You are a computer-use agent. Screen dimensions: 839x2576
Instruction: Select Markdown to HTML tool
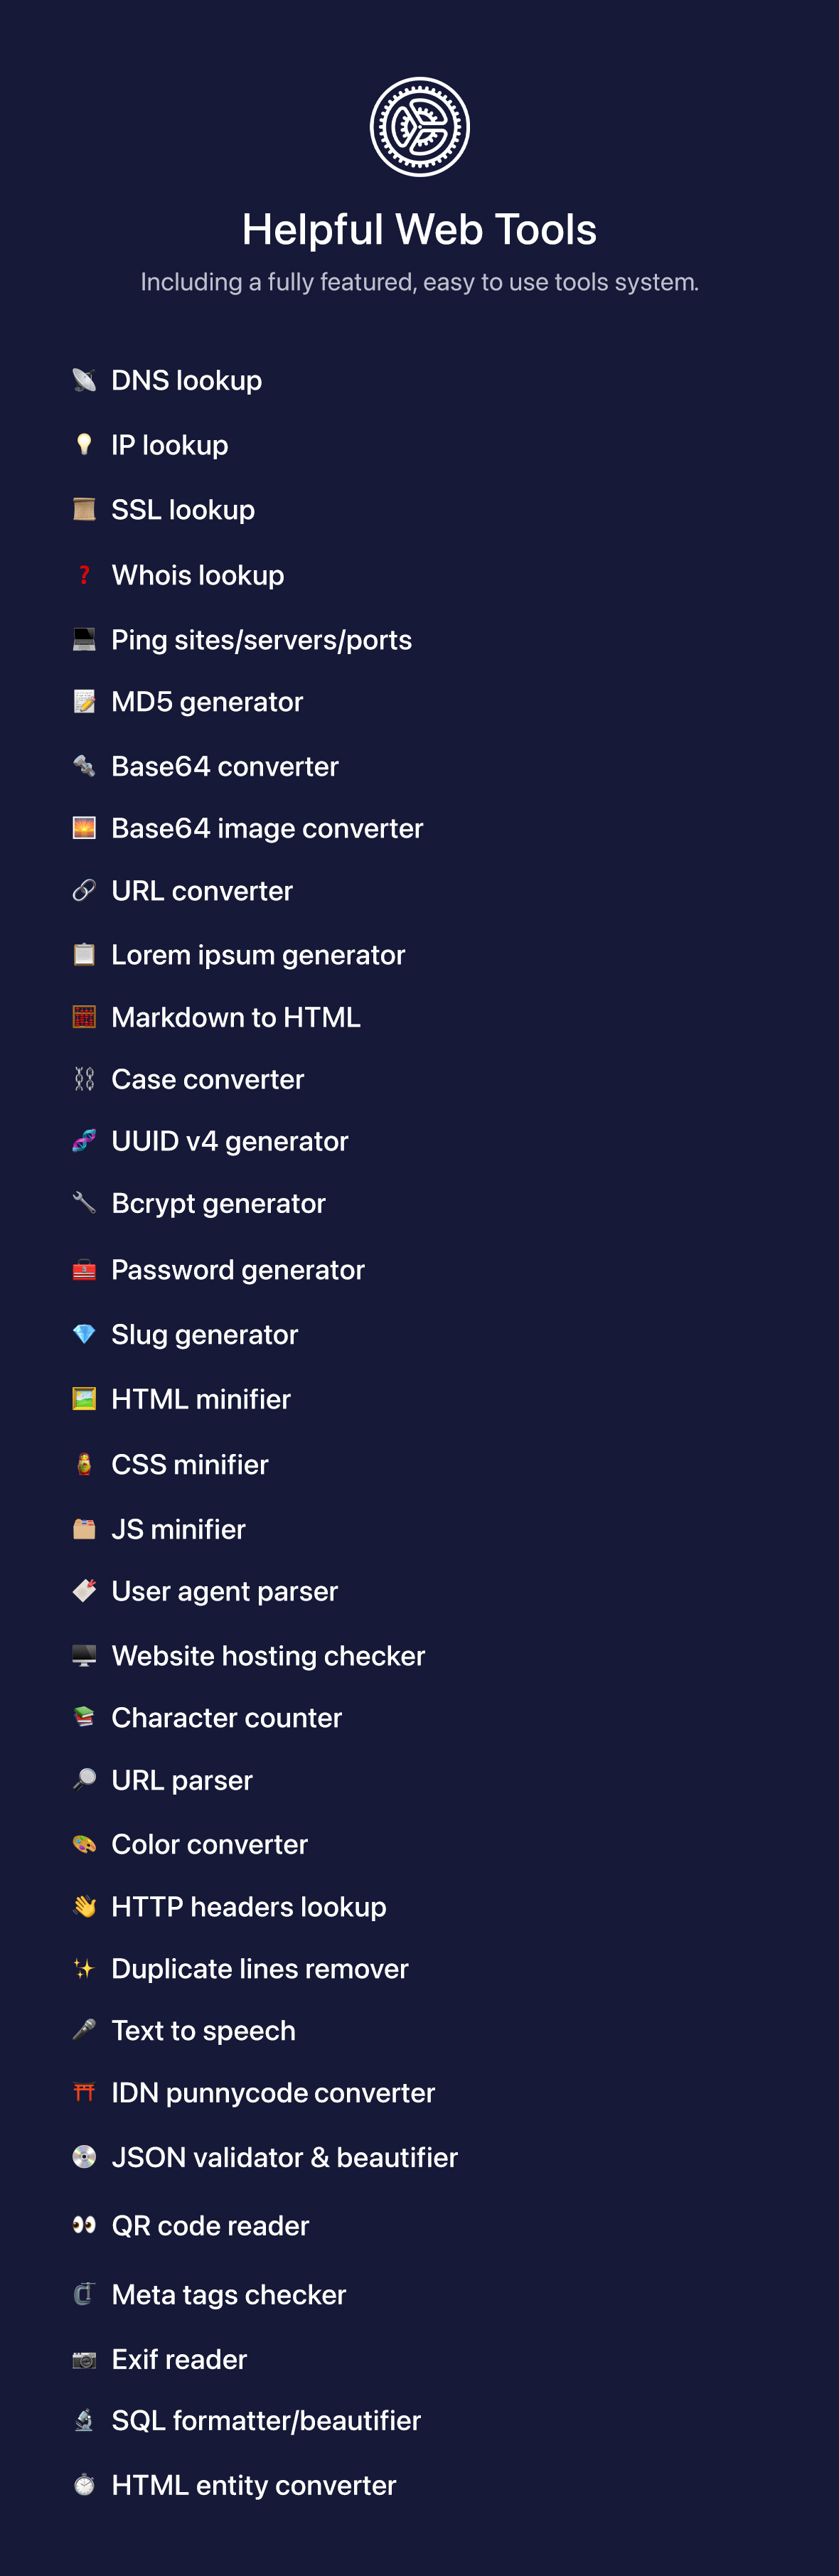click(x=236, y=1017)
